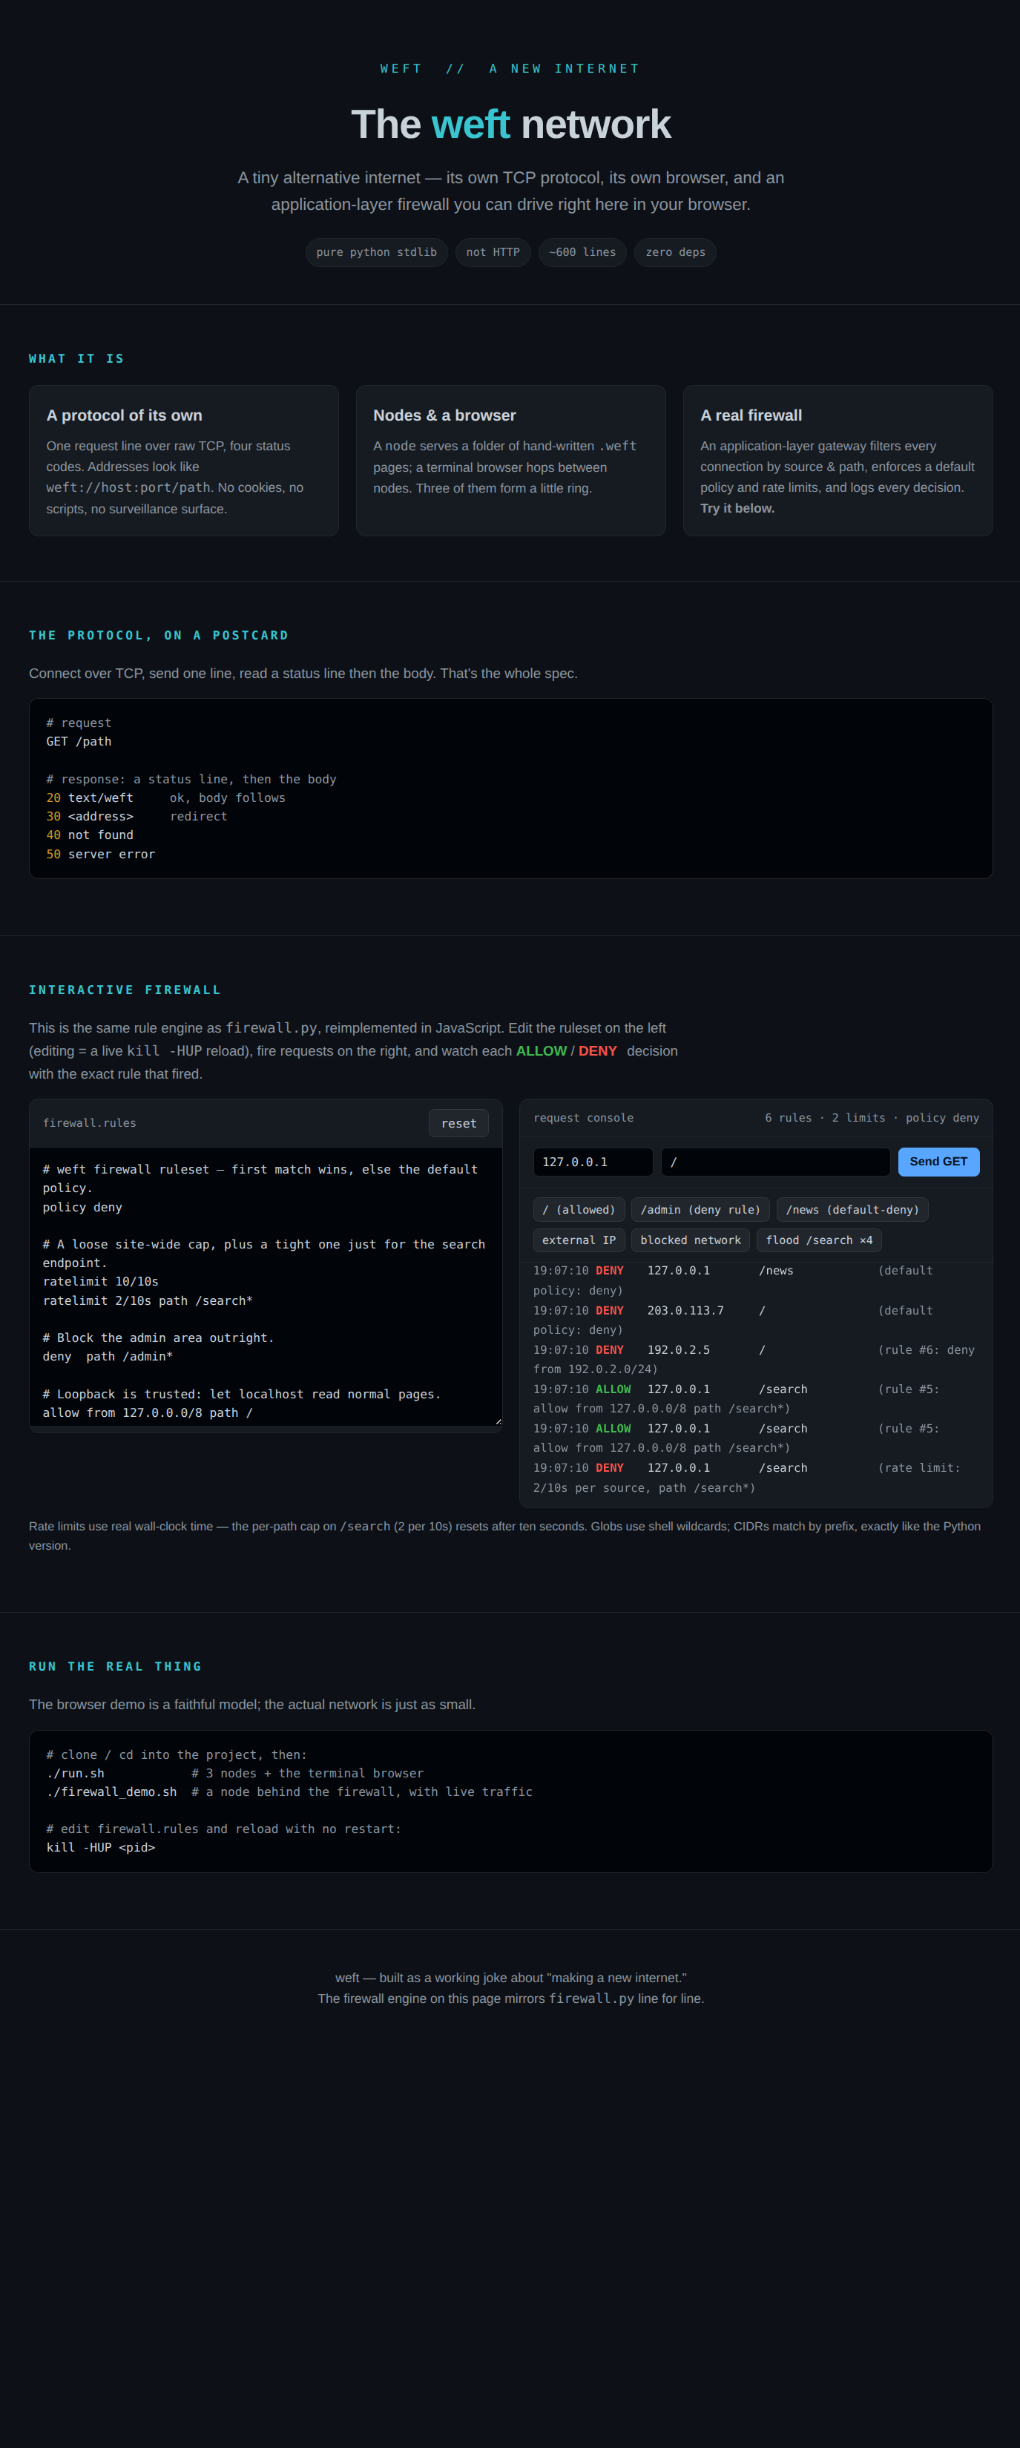The width and height of the screenshot is (1020, 2448).
Task: Click the './run.sh' command line
Action: [x=235, y=1773]
